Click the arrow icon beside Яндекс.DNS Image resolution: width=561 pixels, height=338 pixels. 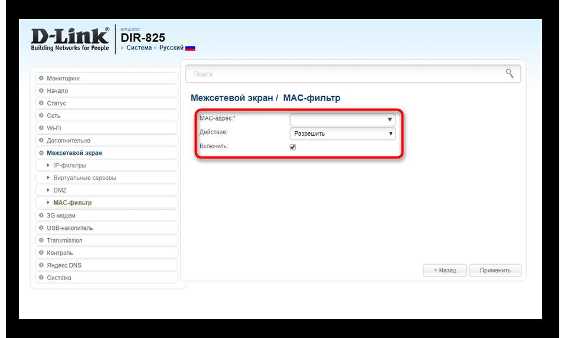[x=41, y=265]
